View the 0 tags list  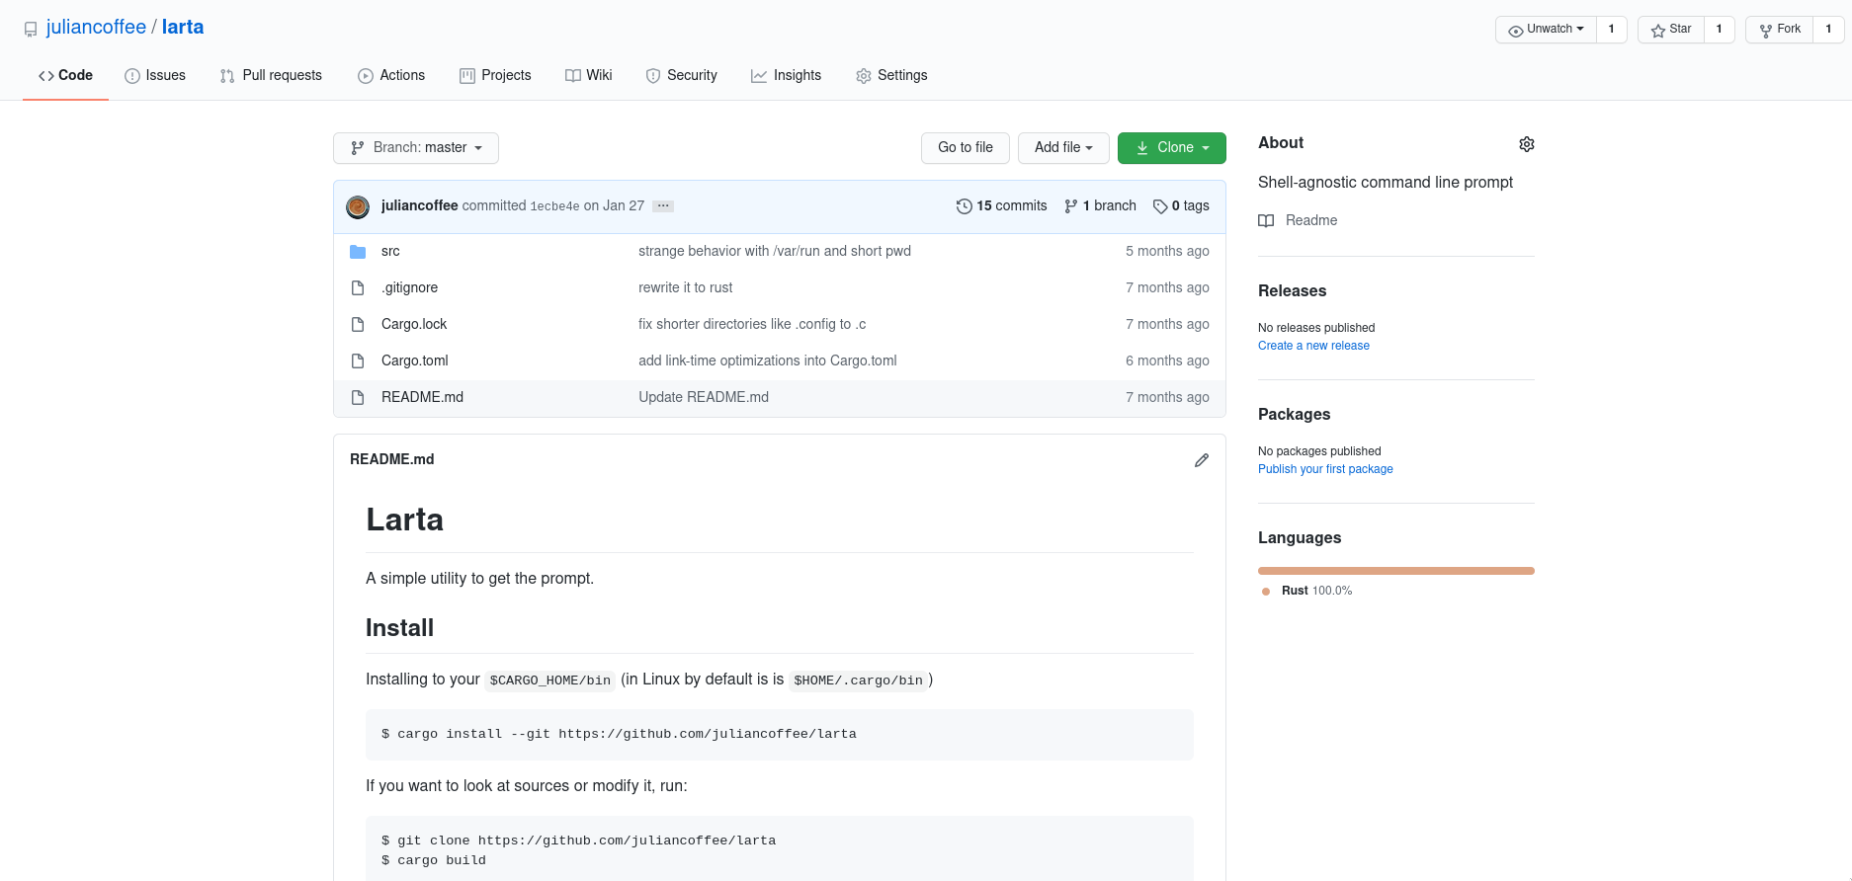1181,205
